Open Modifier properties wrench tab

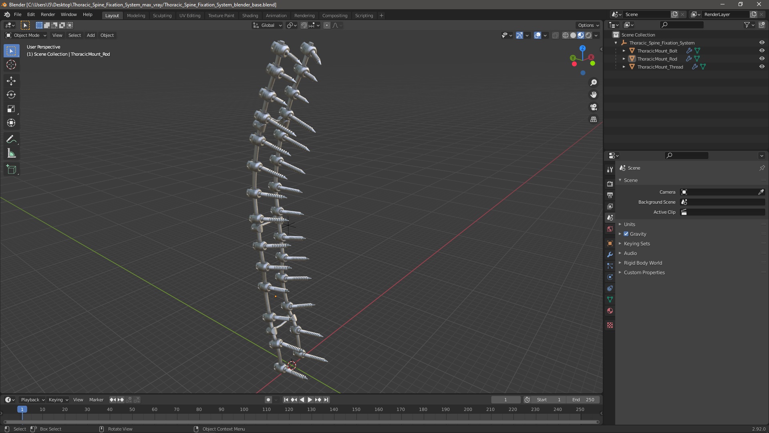pyautogui.click(x=610, y=255)
